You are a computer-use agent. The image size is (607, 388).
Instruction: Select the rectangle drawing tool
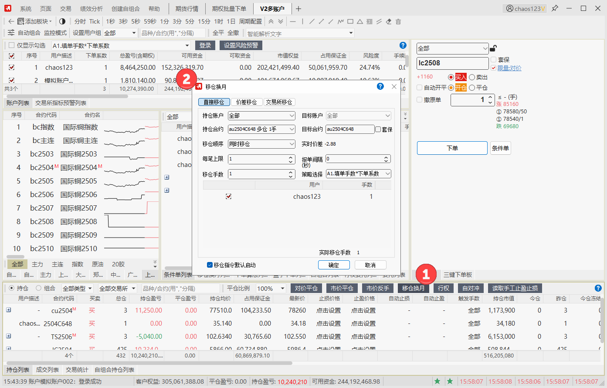350,21
